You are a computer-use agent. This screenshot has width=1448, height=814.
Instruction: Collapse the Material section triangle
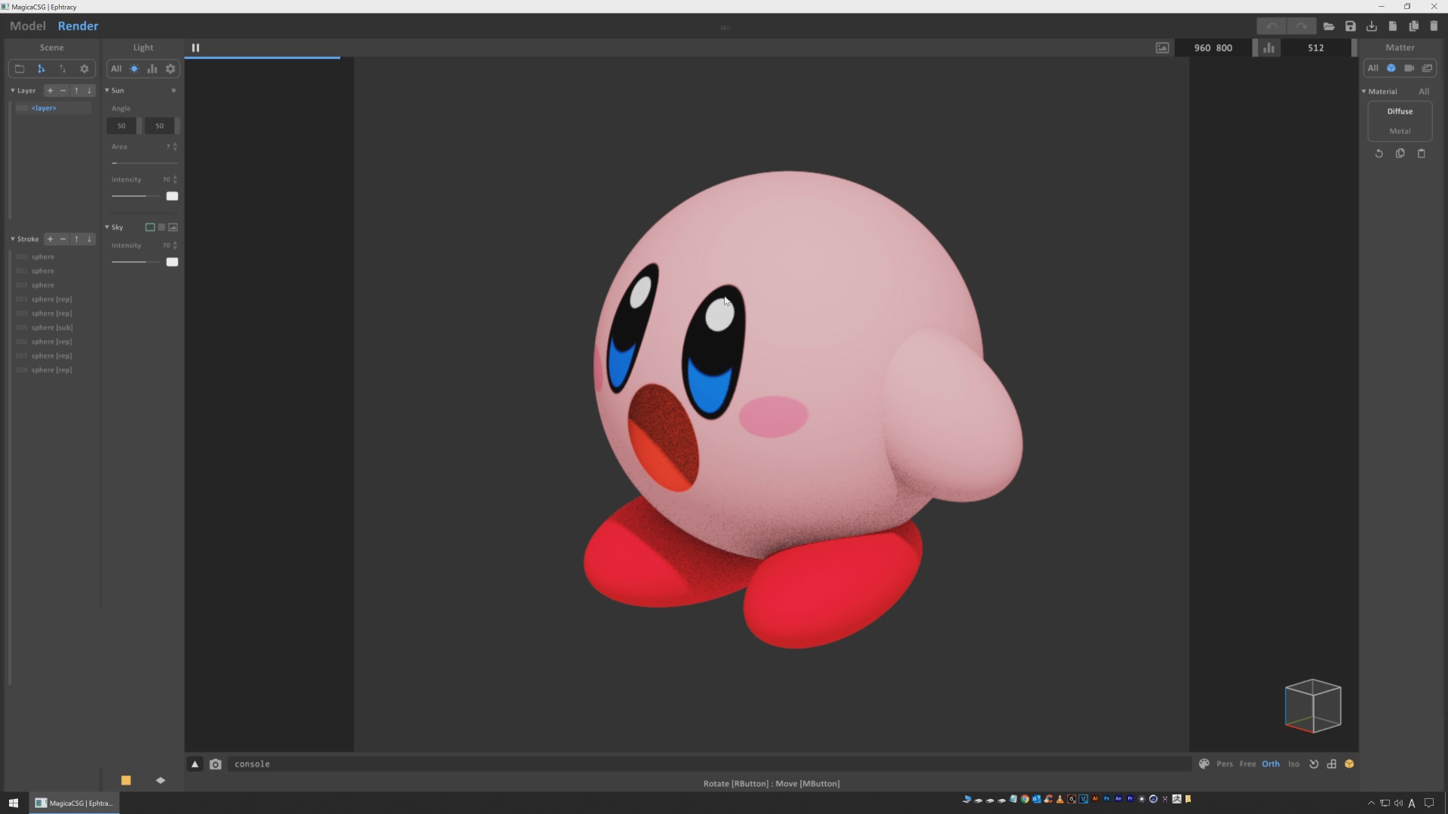(1364, 91)
